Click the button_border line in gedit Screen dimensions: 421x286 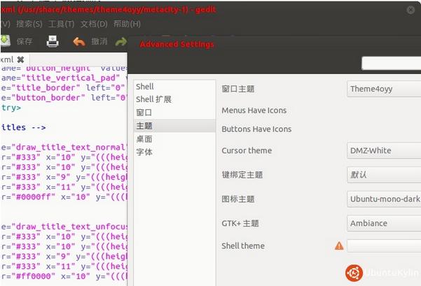click(x=64, y=98)
